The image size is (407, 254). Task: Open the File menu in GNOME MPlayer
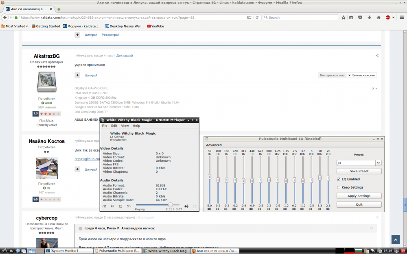click(105, 126)
